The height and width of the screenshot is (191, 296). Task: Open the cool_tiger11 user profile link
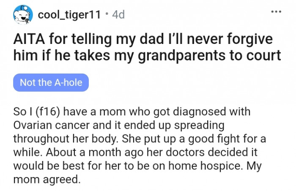pos(69,15)
